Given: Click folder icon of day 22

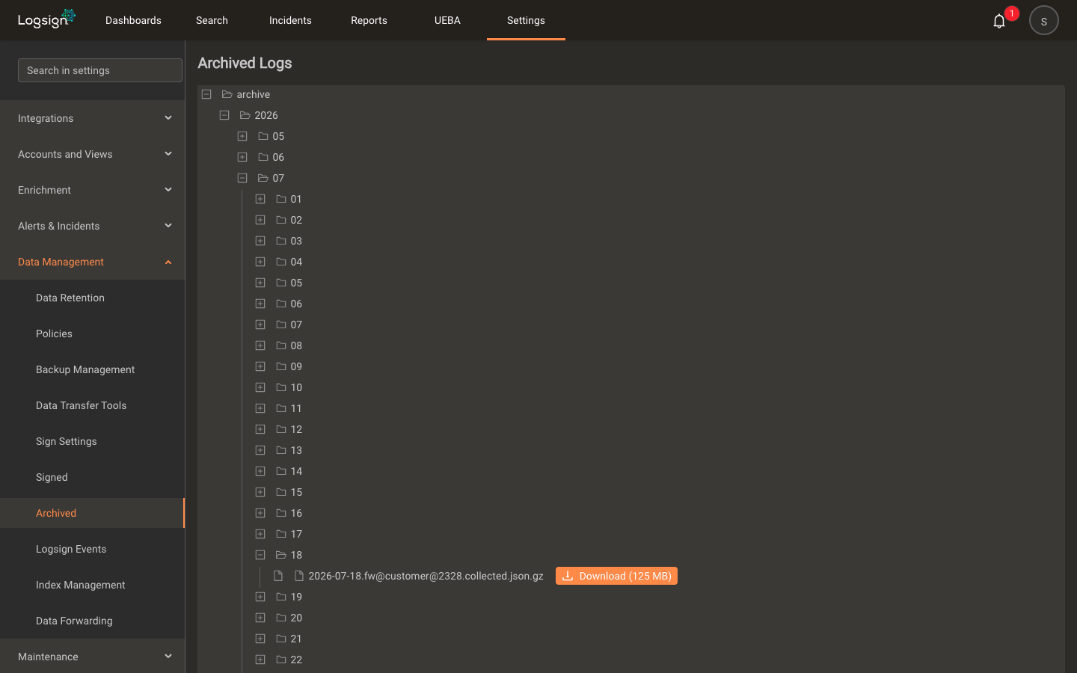Looking at the screenshot, I should tap(281, 660).
